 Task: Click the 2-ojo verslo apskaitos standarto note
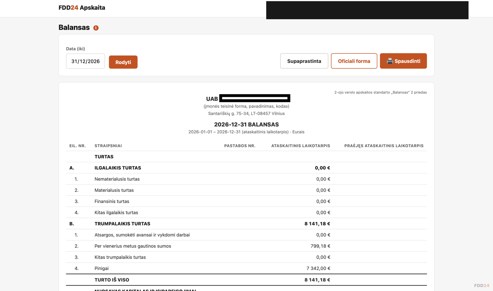click(380, 93)
